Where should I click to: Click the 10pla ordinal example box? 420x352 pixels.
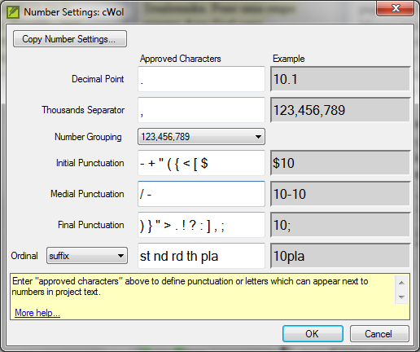(340, 256)
